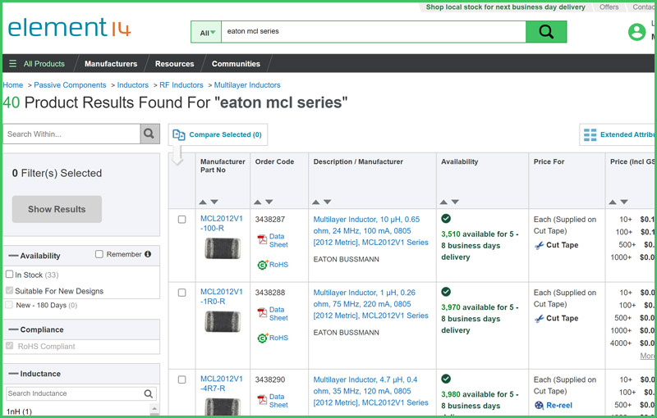657x418 pixels.
Task: Click the Search Within input field
Action: coord(71,134)
